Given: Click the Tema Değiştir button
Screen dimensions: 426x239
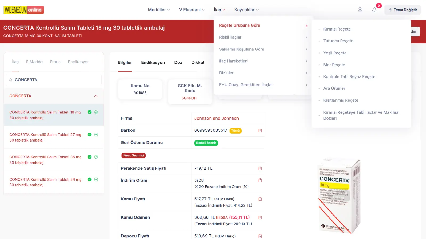Looking at the screenshot, I should pos(402,10).
